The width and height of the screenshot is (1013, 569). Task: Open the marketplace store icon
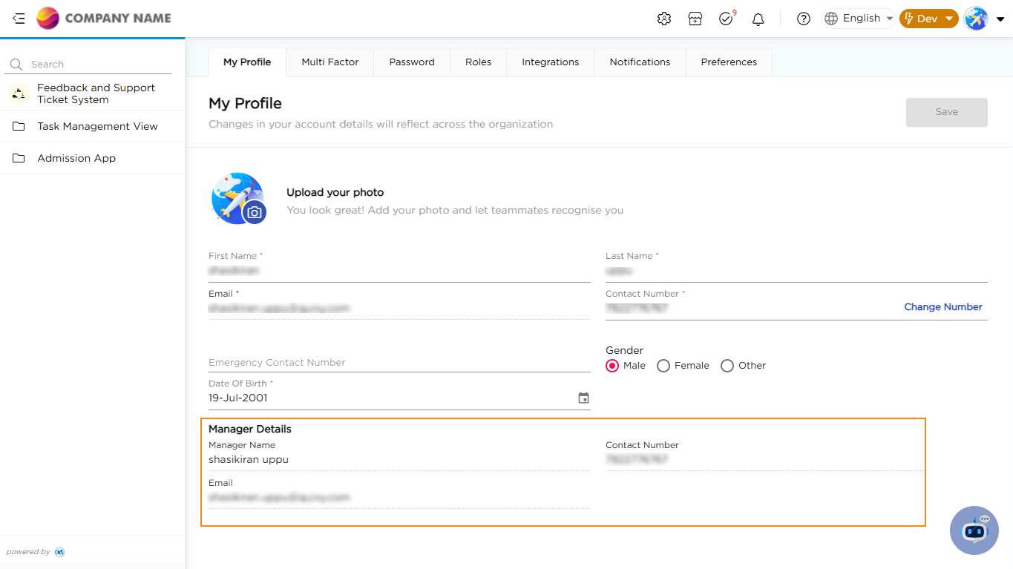(695, 19)
